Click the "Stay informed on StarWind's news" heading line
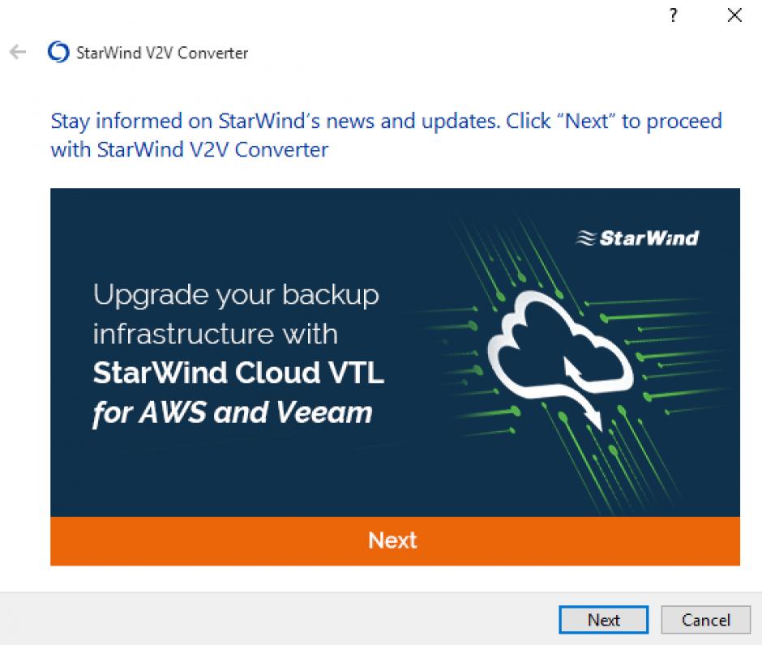762x645 pixels. [x=386, y=122]
